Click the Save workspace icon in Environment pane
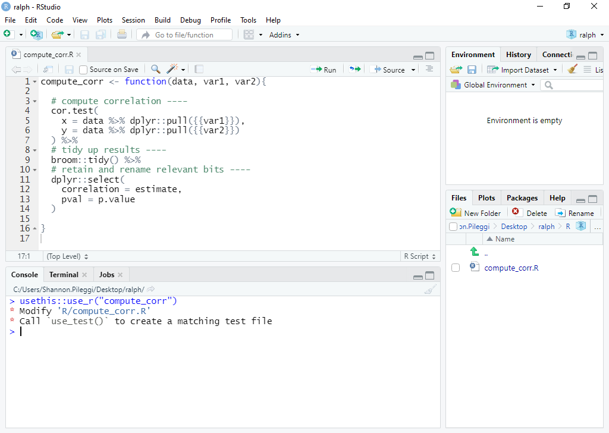609x433 pixels. click(x=472, y=70)
